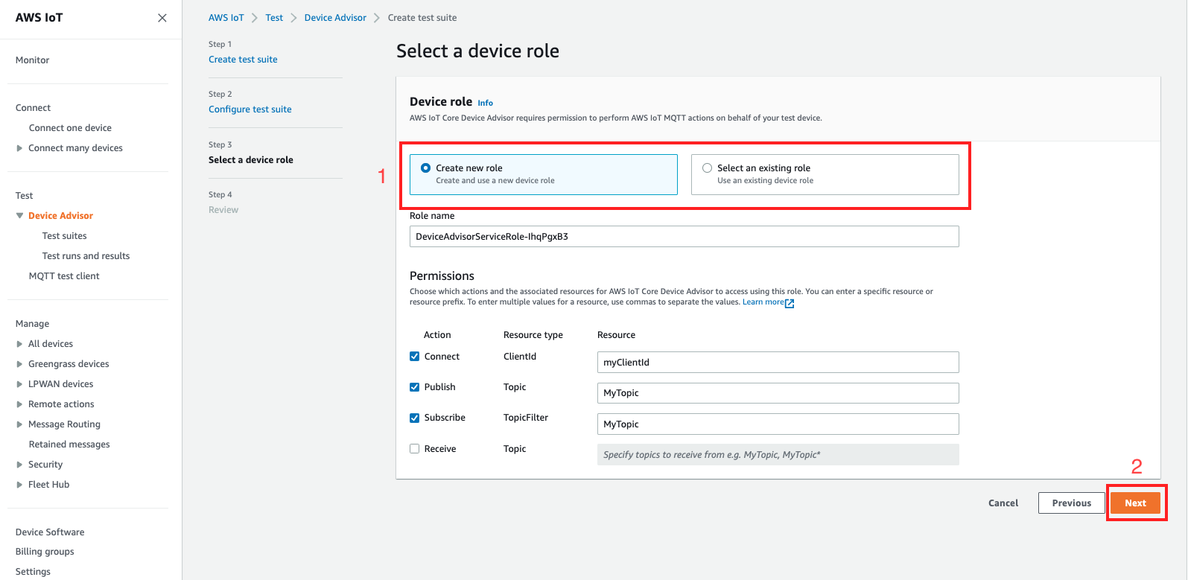Go back with the Previous button
This screenshot has width=1188, height=580.
click(1071, 503)
